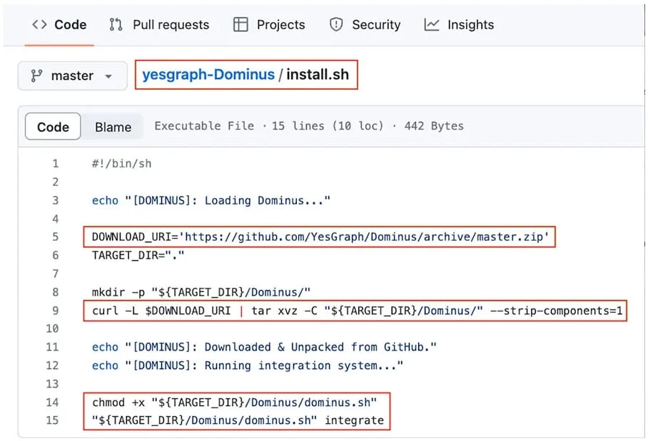
Task: Click the Insights graph icon
Action: pyautogui.click(x=432, y=25)
